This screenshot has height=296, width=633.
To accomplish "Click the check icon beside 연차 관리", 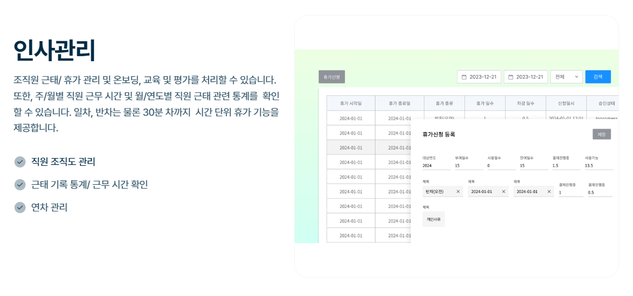I will coord(20,208).
